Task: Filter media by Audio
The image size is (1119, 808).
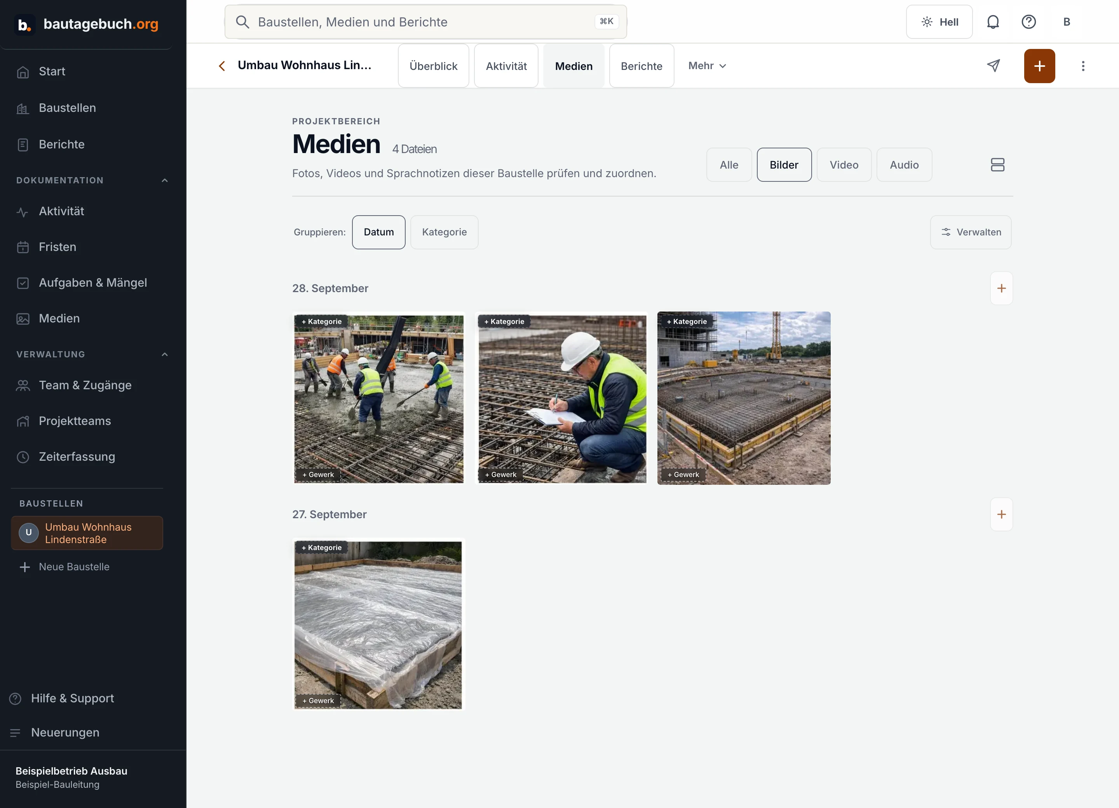Action: point(904,165)
